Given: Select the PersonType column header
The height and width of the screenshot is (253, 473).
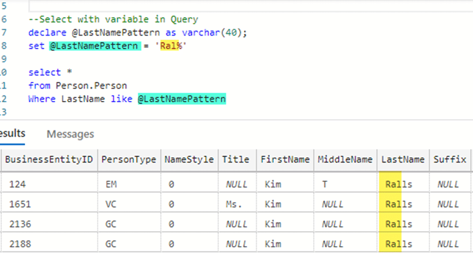Looking at the screenshot, I should tap(129, 160).
